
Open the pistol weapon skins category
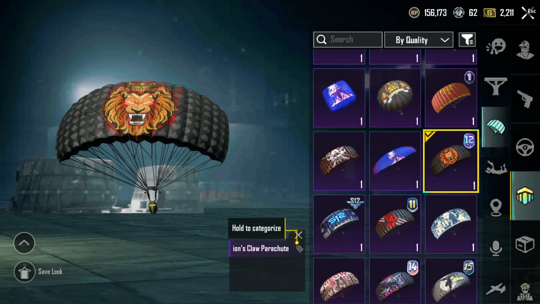tap(525, 99)
